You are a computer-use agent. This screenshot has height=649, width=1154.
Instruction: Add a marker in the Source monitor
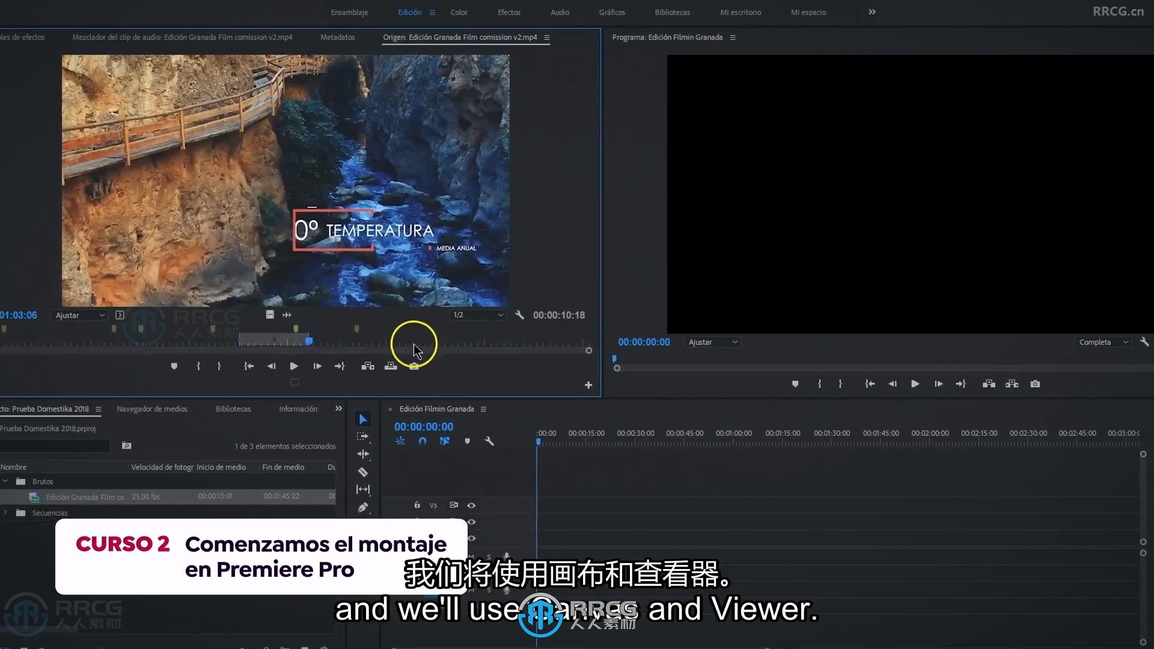(174, 366)
